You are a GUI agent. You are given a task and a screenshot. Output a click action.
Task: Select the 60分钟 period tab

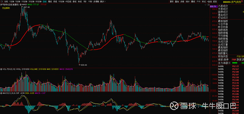click(x=38, y=2)
